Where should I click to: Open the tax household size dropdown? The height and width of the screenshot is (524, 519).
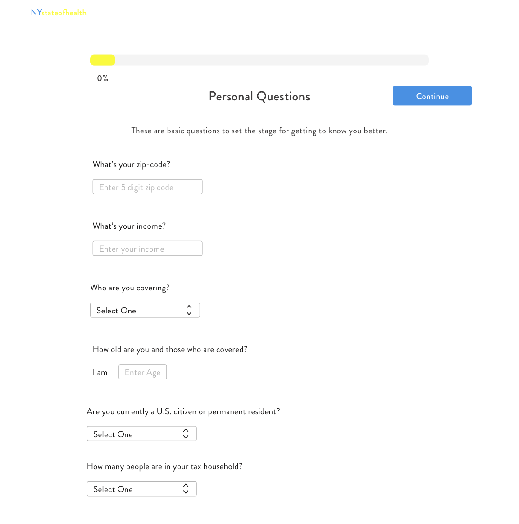[142, 489]
